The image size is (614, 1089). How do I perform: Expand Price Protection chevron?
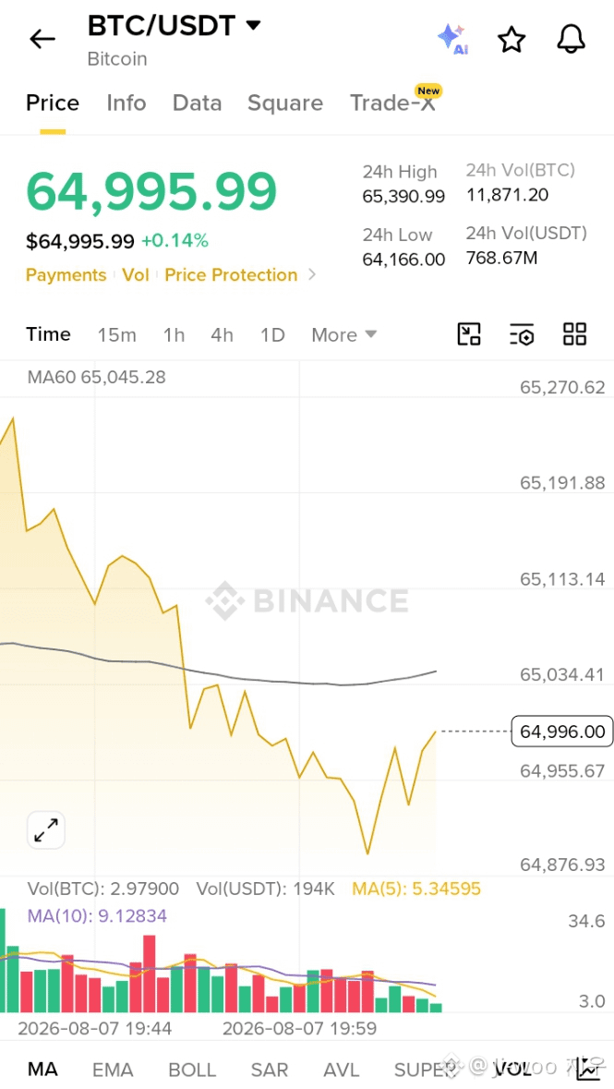[312, 274]
